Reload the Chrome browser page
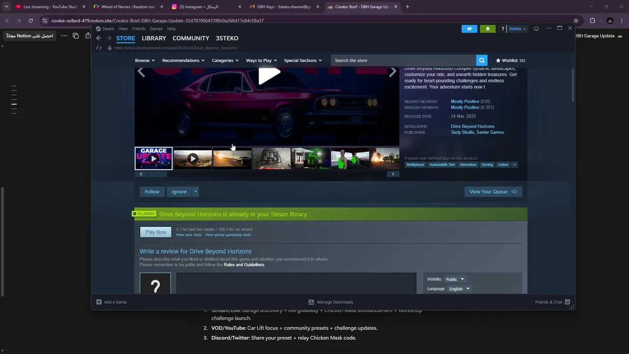 [30, 21]
